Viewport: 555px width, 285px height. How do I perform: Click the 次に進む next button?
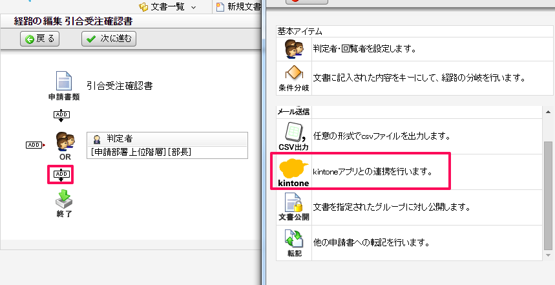coord(109,39)
